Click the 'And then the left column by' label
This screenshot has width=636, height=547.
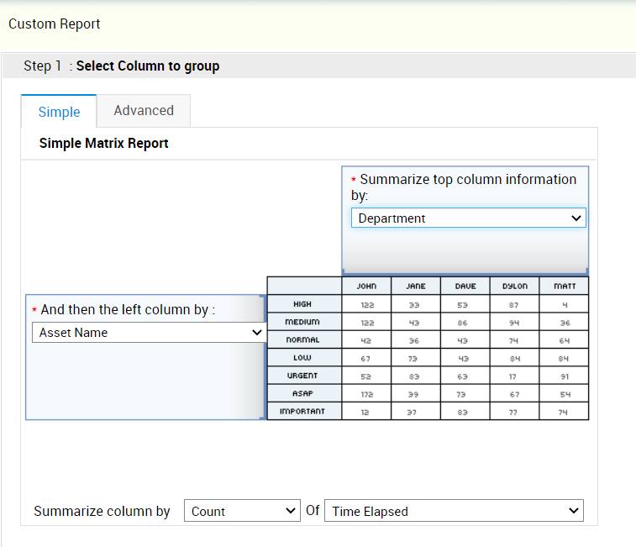point(128,310)
